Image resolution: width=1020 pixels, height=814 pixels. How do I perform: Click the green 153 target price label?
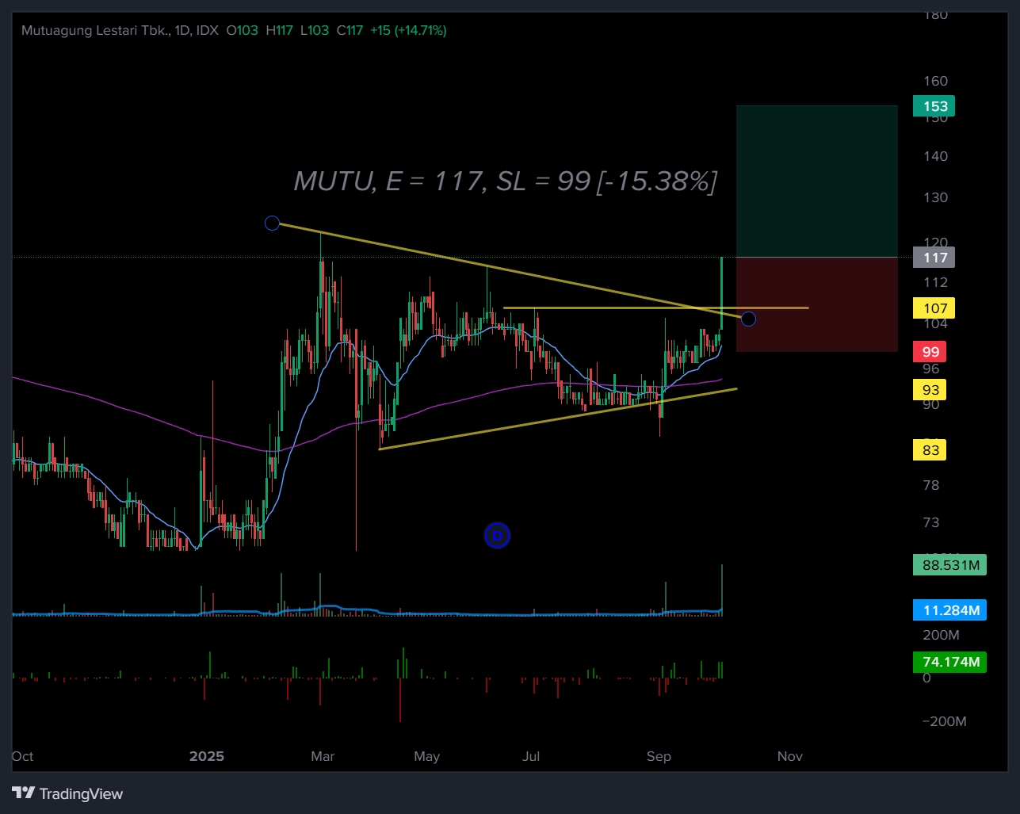[x=934, y=106]
